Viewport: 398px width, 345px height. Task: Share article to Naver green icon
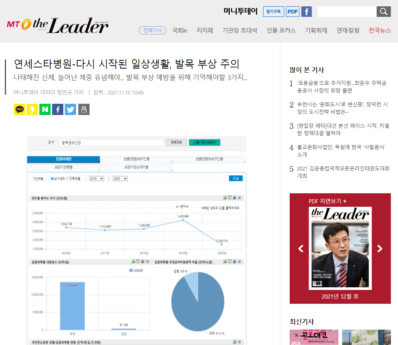[45, 109]
